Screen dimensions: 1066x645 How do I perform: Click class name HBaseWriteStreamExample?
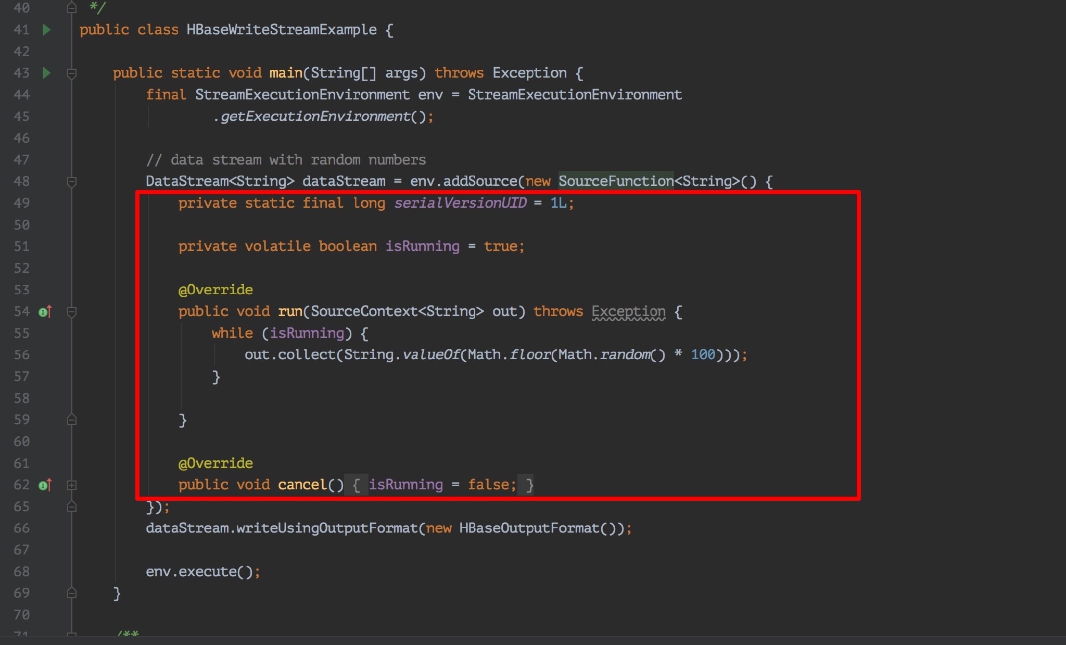(281, 30)
